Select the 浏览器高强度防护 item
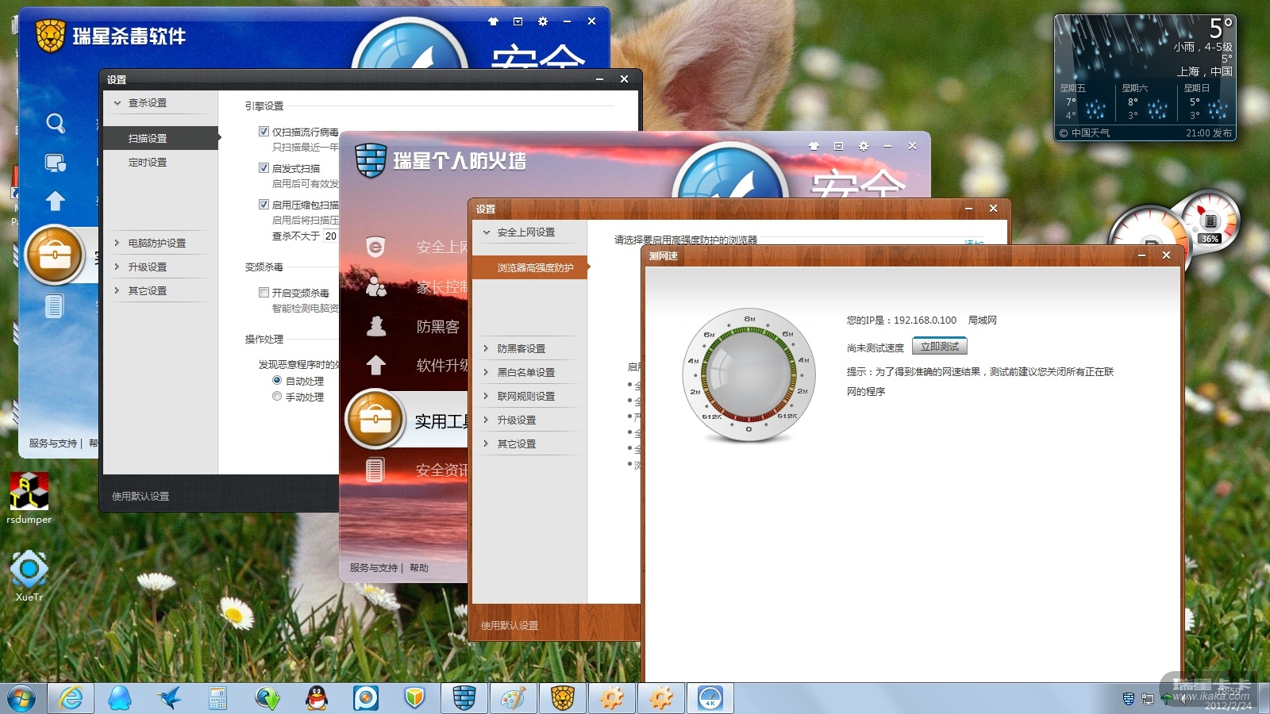This screenshot has height=714, width=1270. (531, 268)
